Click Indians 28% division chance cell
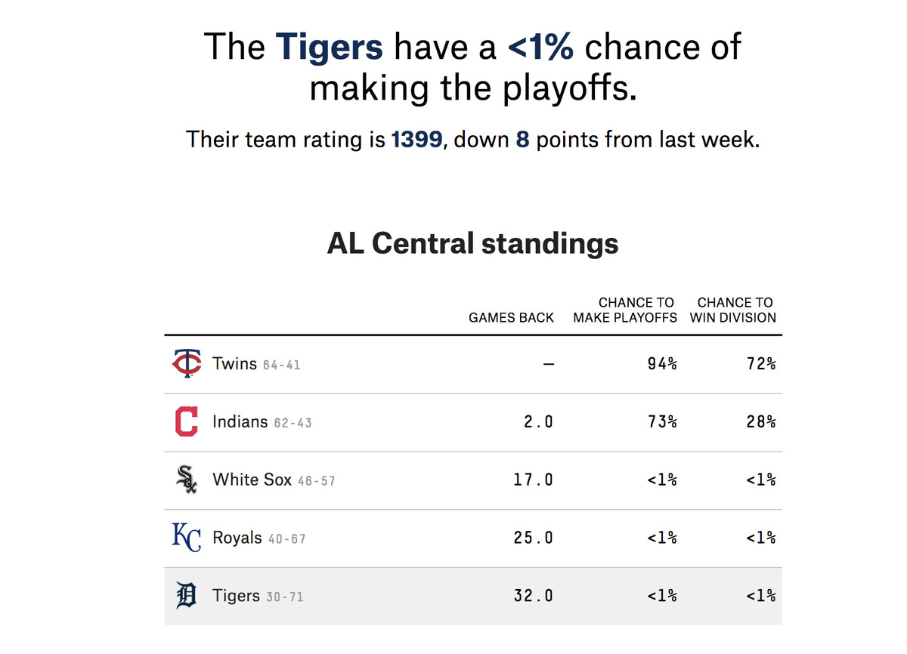This screenshot has width=907, height=654. [760, 422]
